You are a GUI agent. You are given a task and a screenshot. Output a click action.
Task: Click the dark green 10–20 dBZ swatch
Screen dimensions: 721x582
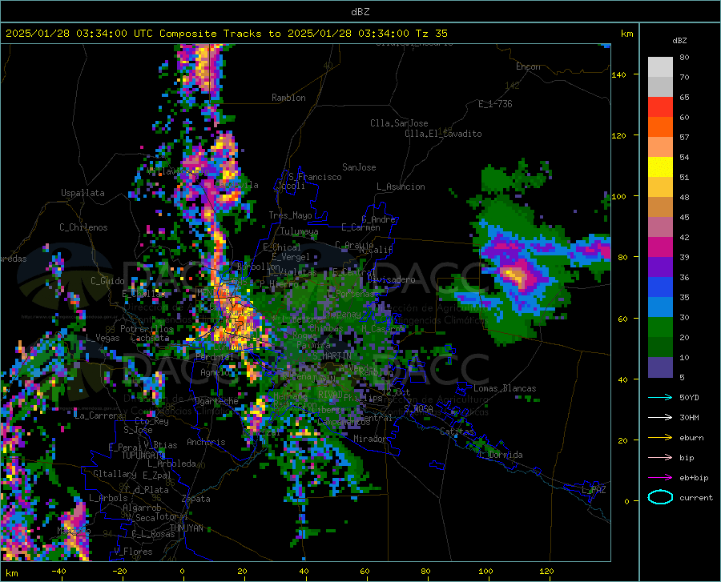[660, 347]
